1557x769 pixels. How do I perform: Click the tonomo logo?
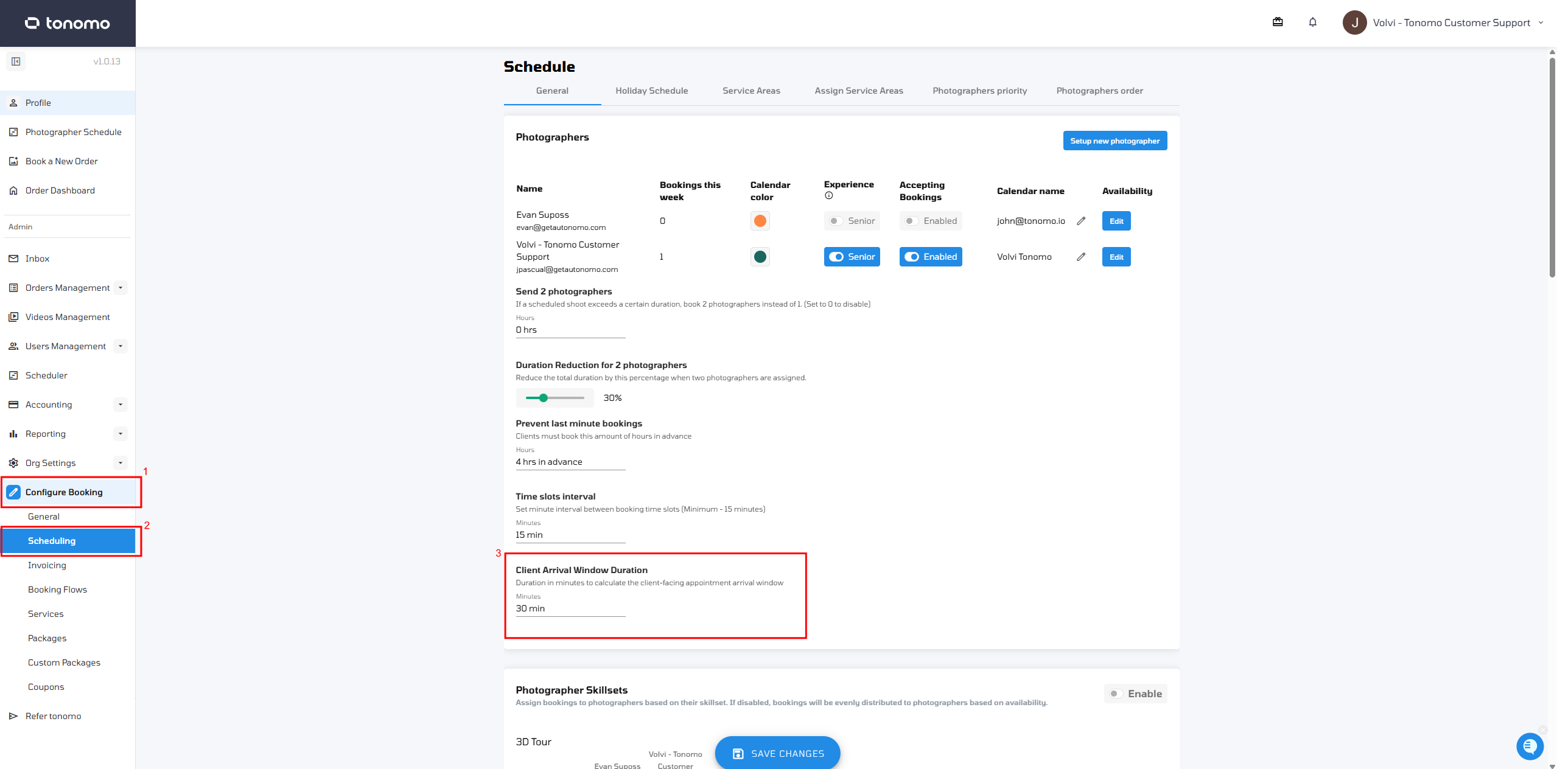coord(68,23)
